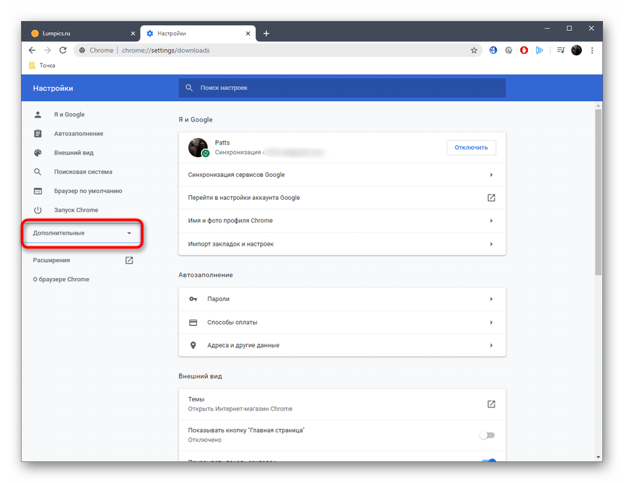624x483 pixels.
Task: Open the Extensions external link icon
Action: (x=129, y=260)
